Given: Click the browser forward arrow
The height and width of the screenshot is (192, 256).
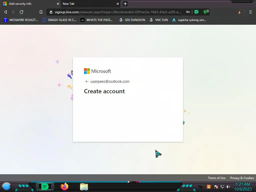Looking at the screenshot, I should (x=13, y=12).
